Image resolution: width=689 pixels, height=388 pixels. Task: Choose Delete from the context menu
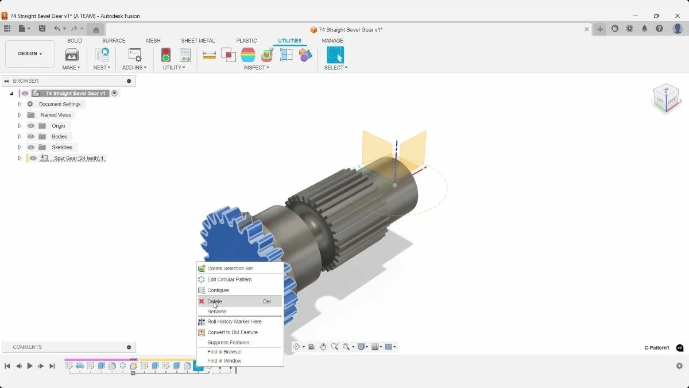240,301
